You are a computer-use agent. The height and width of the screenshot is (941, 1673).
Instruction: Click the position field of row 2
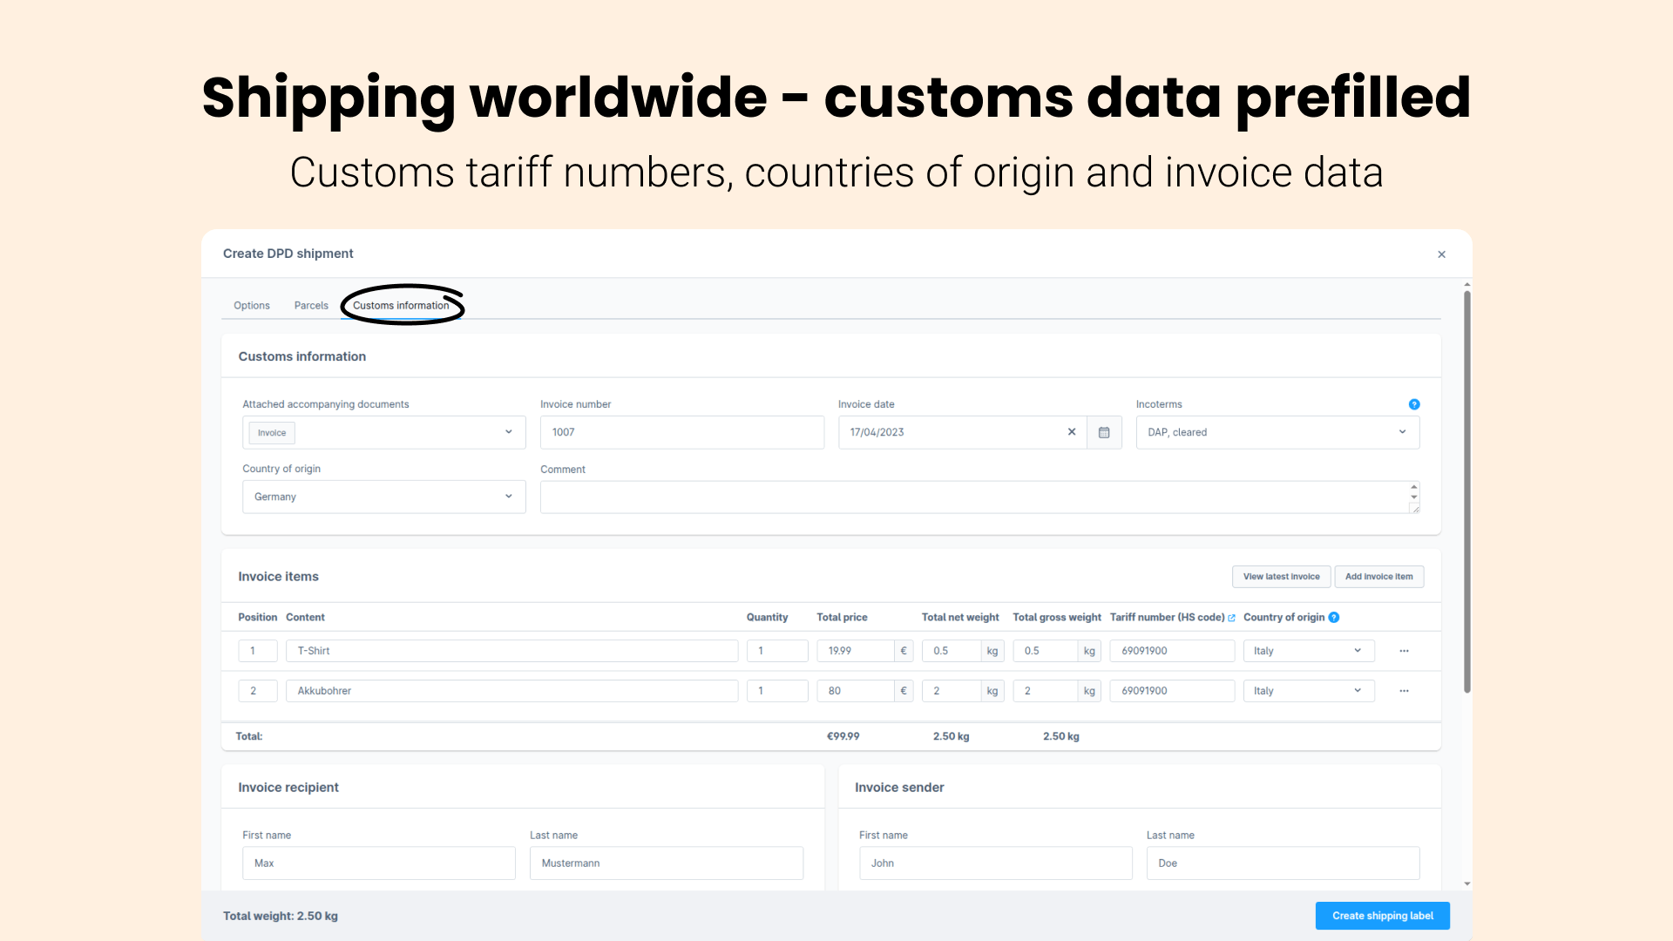pyautogui.click(x=257, y=691)
